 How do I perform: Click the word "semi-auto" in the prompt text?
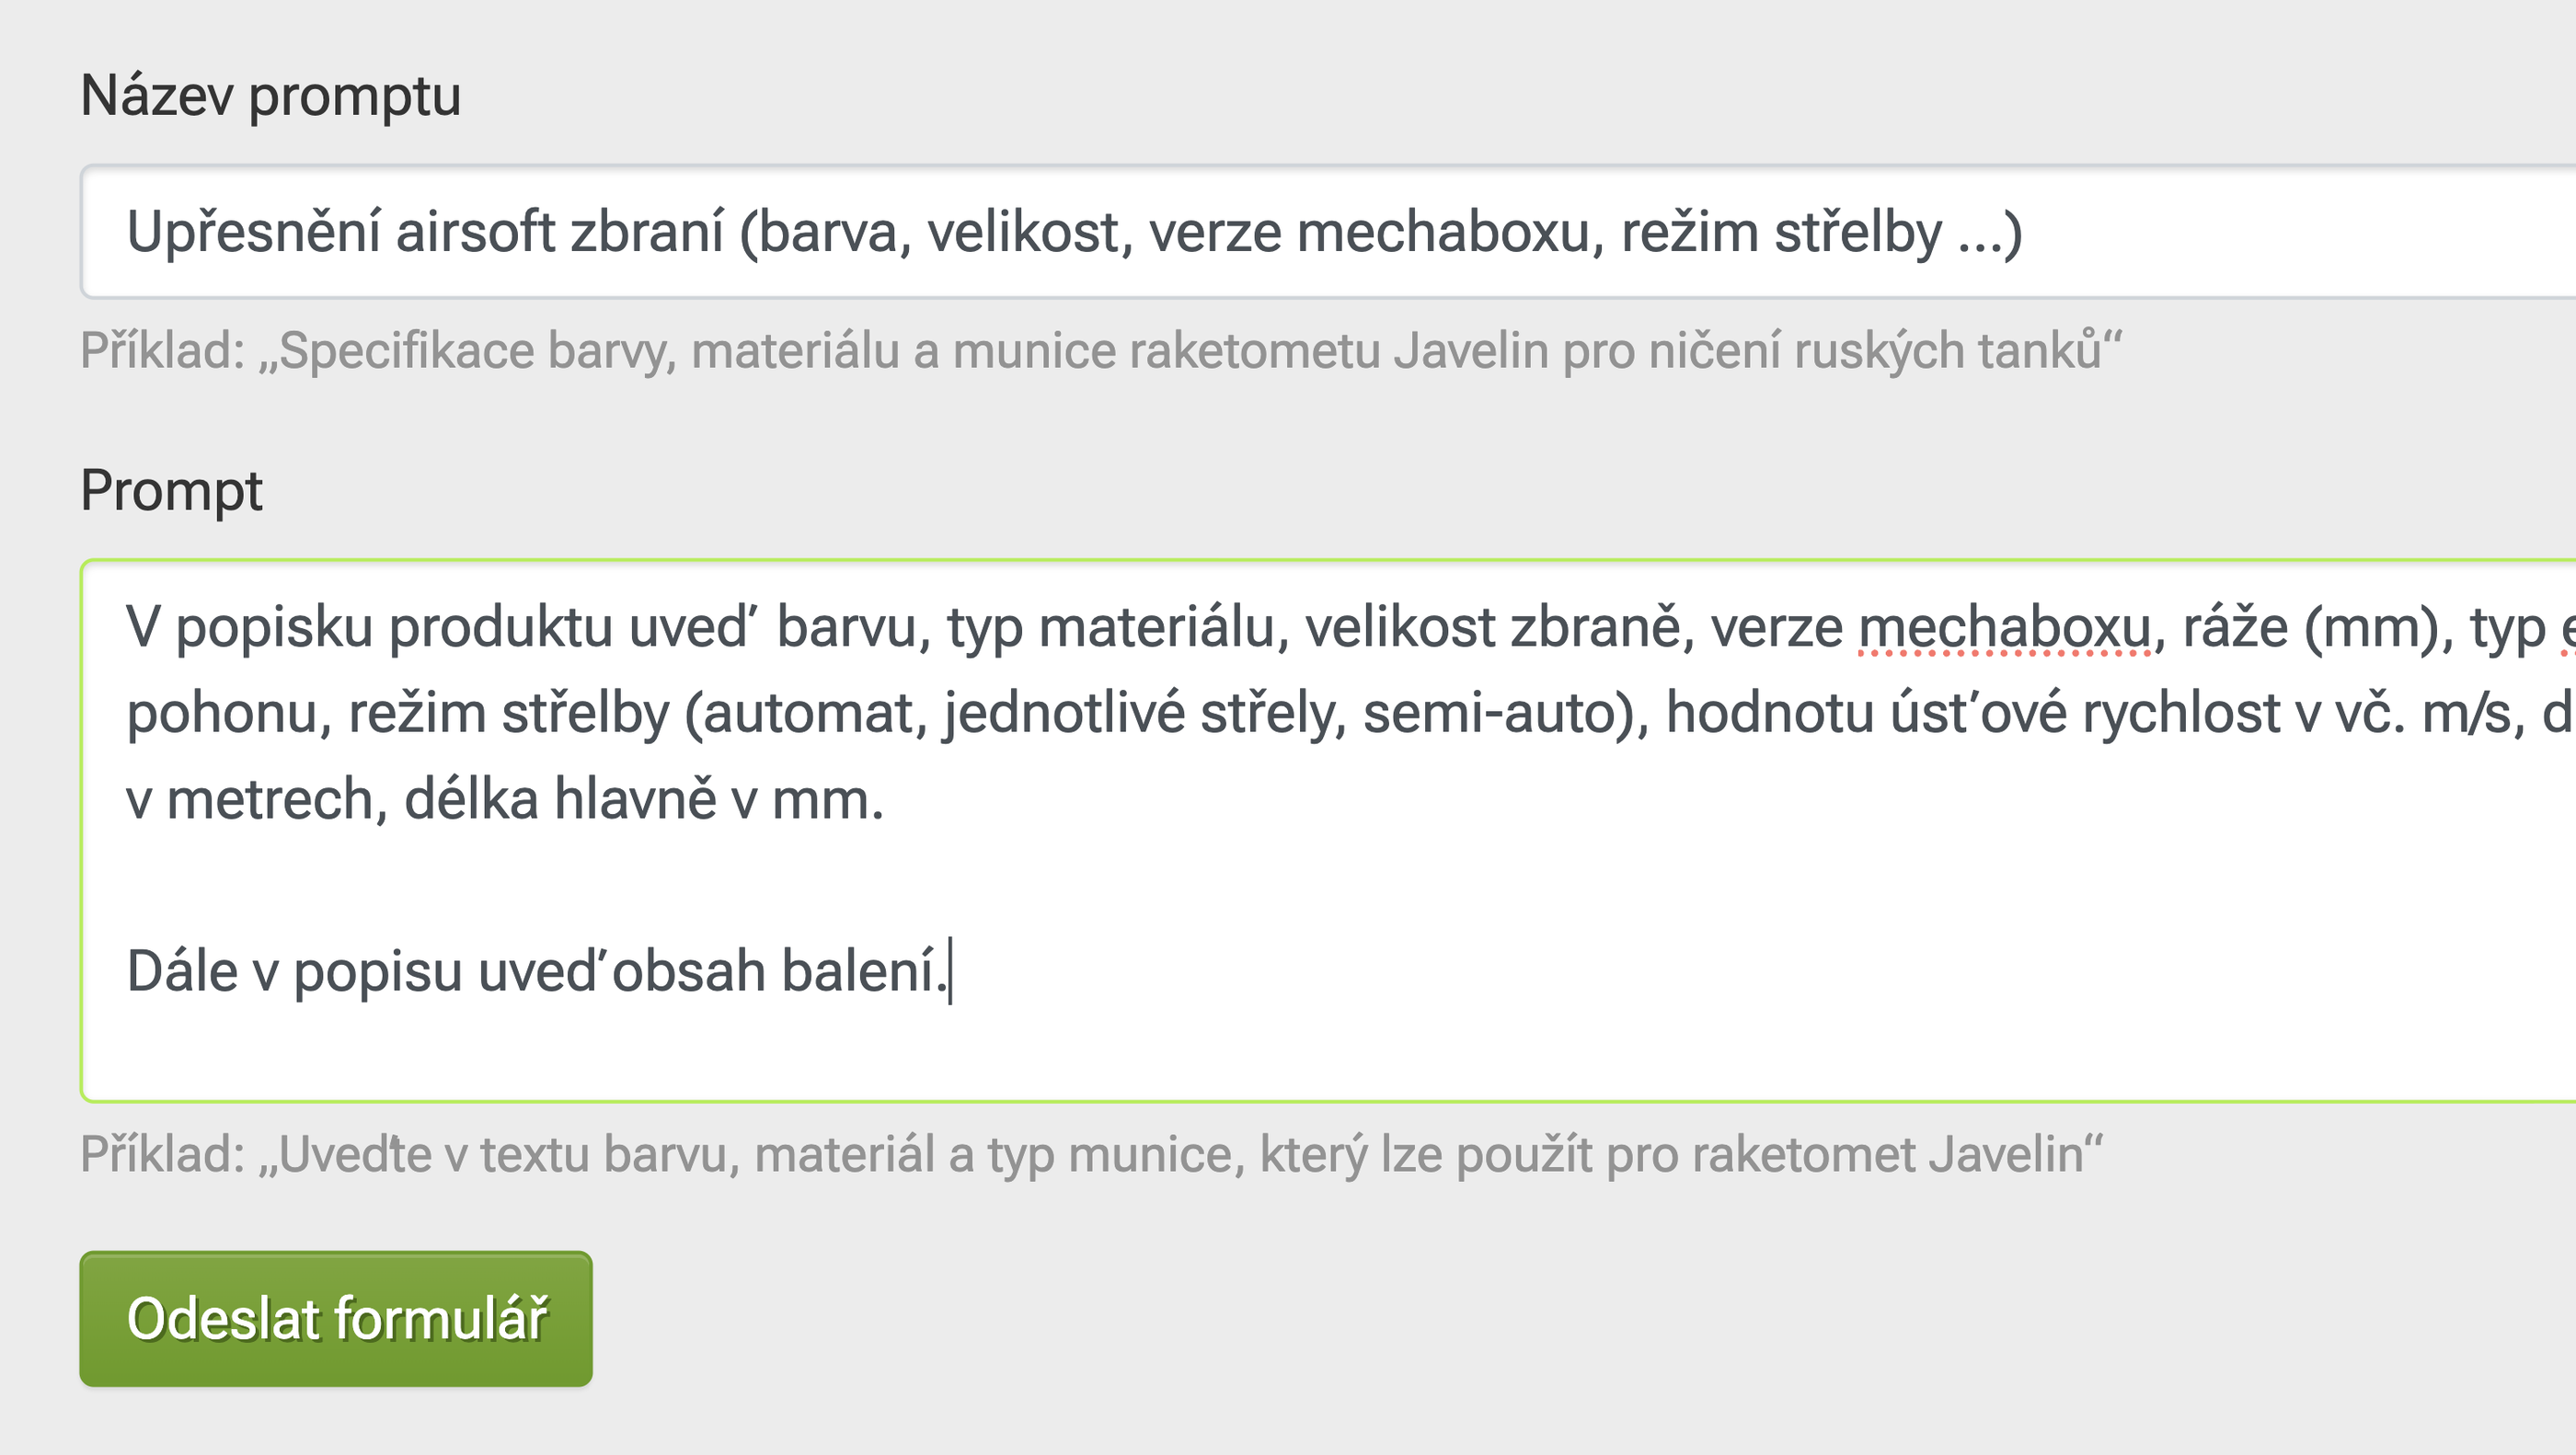tap(1498, 714)
